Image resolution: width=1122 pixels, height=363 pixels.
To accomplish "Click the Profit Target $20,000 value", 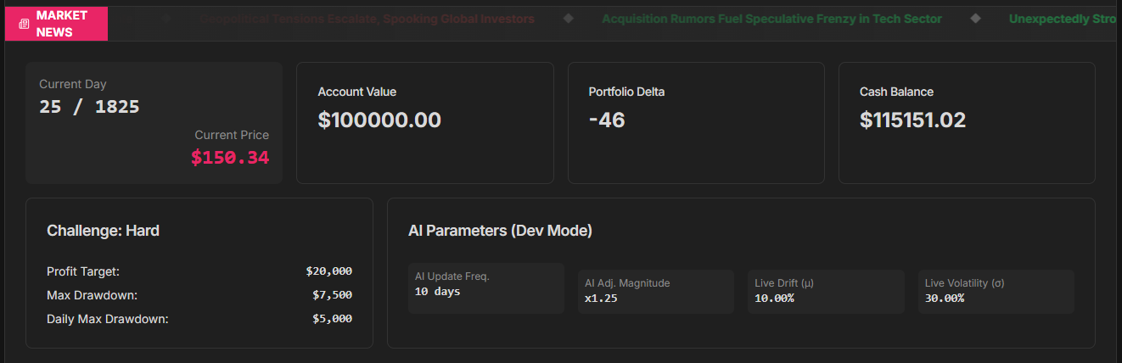I will (328, 271).
